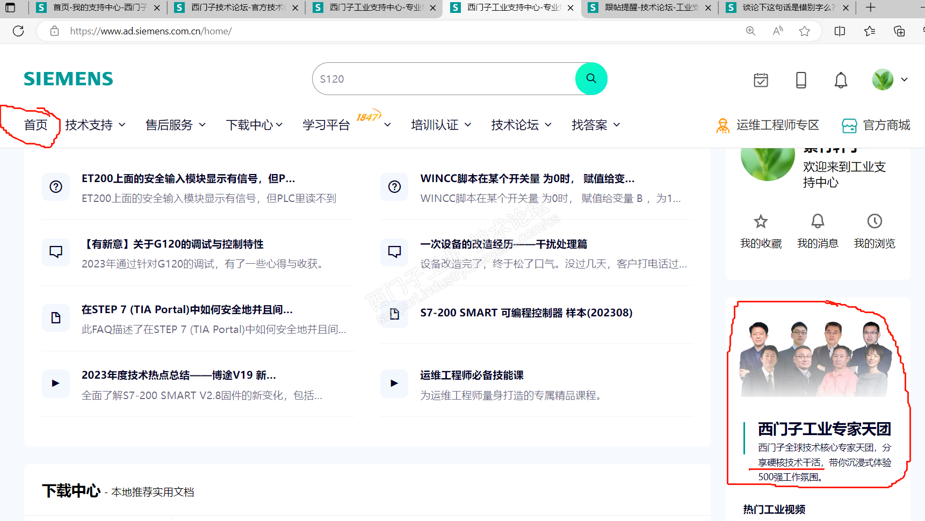Open the 在STEP 7 (TIA Portal) FAQ link
Image resolution: width=925 pixels, height=521 pixels.
click(x=187, y=309)
